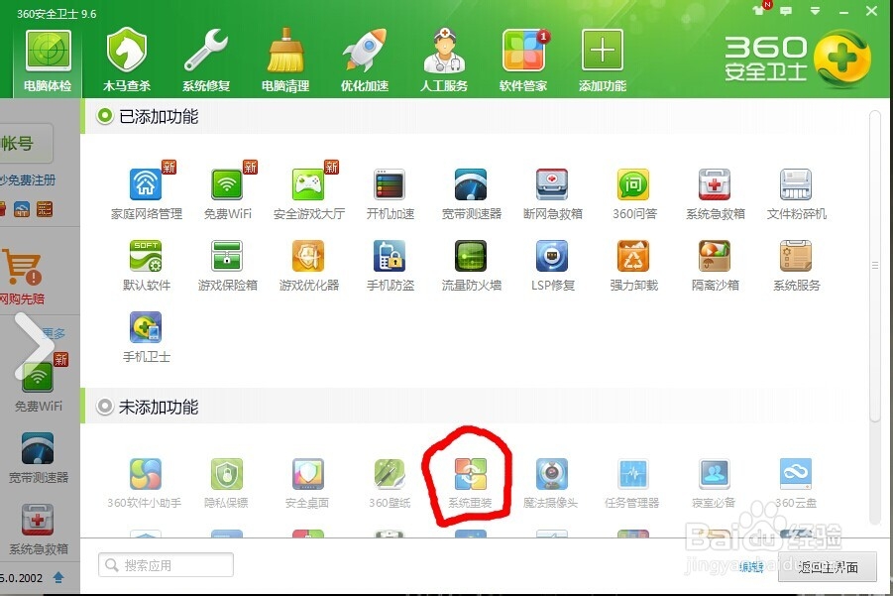Add 360壁纸 function
Screen dimensions: 893x596
click(390, 483)
